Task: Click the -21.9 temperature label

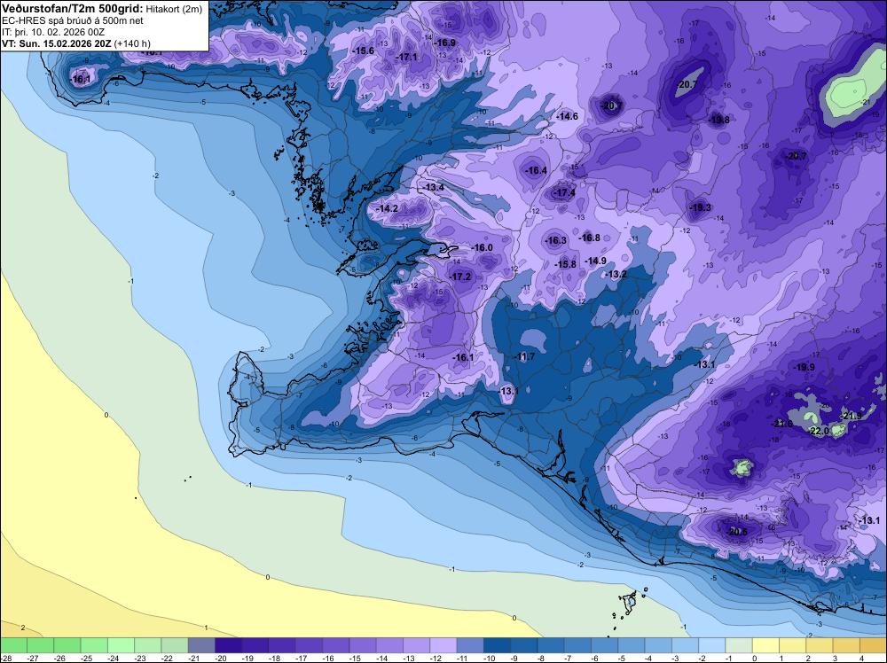Action: tap(851, 416)
